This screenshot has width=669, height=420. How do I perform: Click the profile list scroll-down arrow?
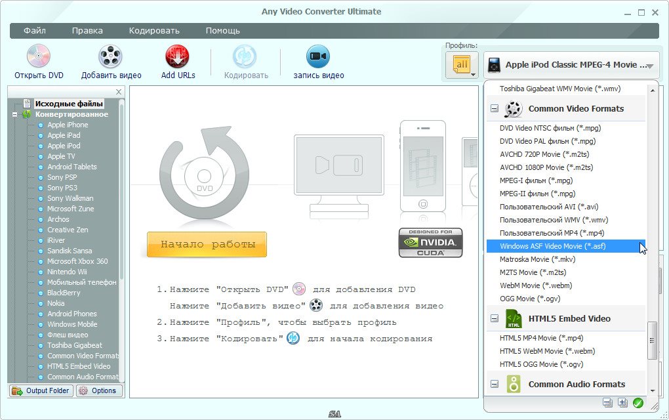coord(652,390)
